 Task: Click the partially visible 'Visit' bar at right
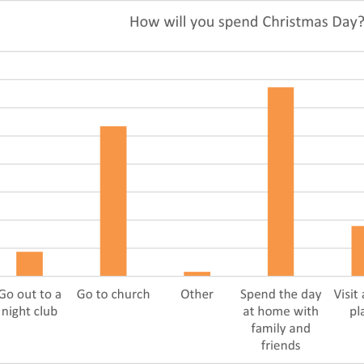coord(358,251)
